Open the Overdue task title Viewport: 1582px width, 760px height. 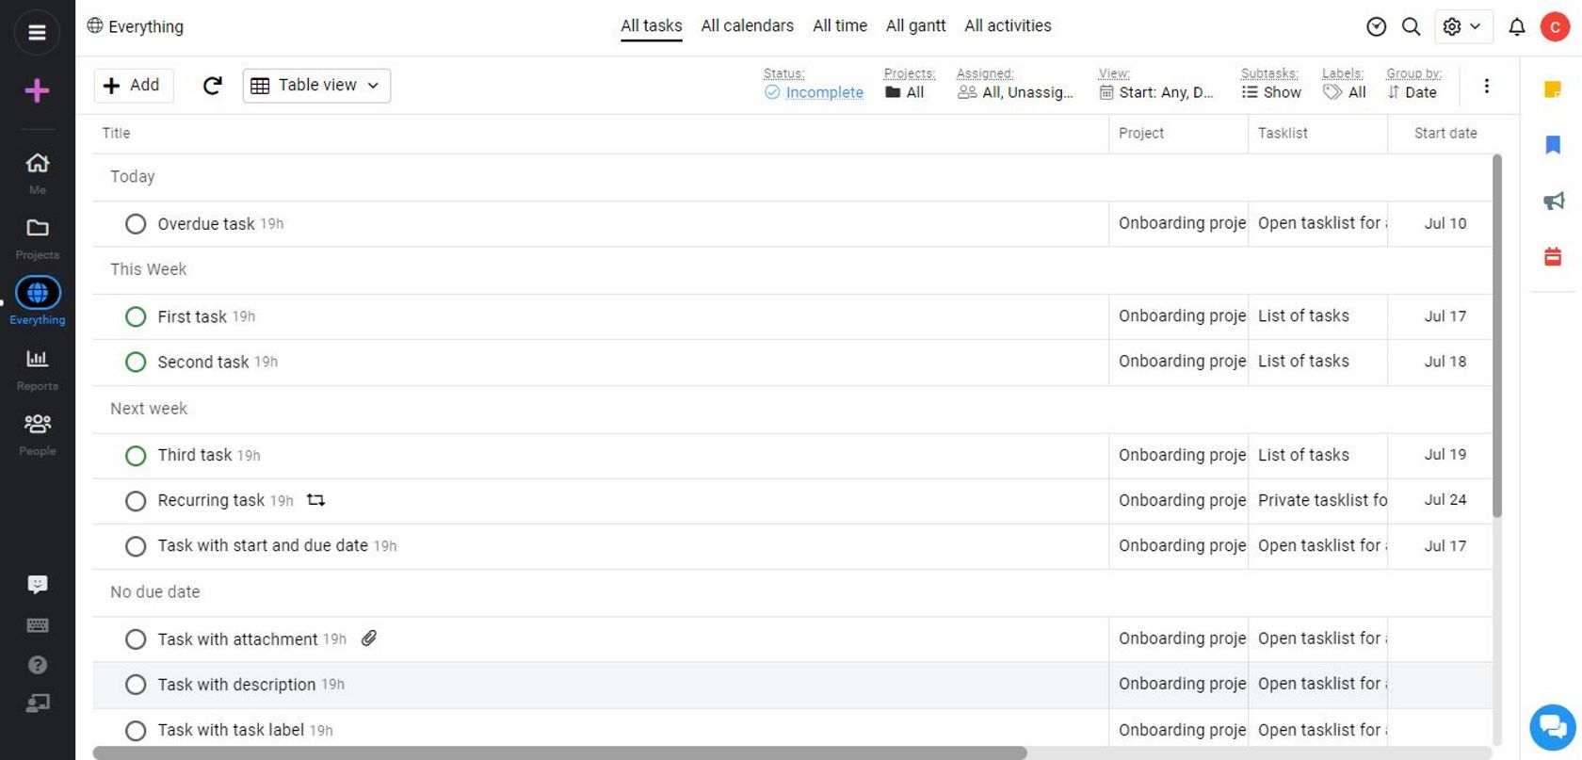pos(206,224)
